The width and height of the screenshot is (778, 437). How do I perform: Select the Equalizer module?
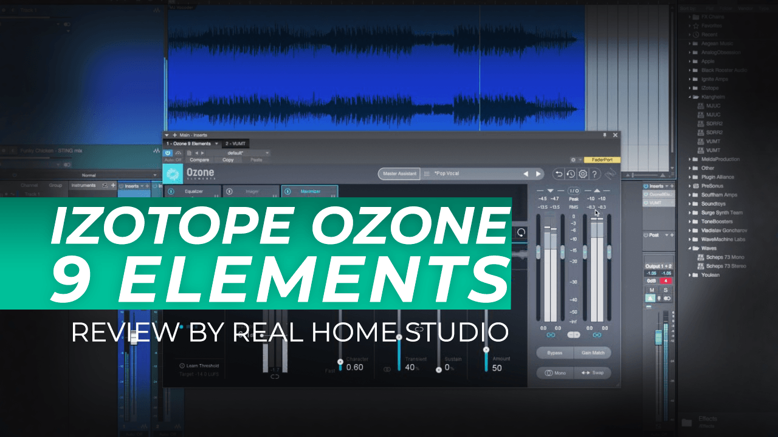193,191
